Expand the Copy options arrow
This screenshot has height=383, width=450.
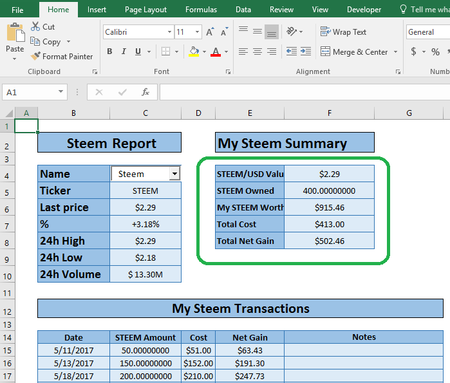pos(69,42)
